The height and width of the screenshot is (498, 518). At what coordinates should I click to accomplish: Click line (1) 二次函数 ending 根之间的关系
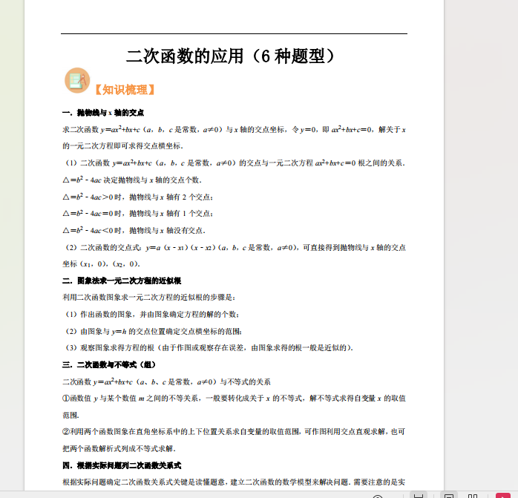[235, 163]
